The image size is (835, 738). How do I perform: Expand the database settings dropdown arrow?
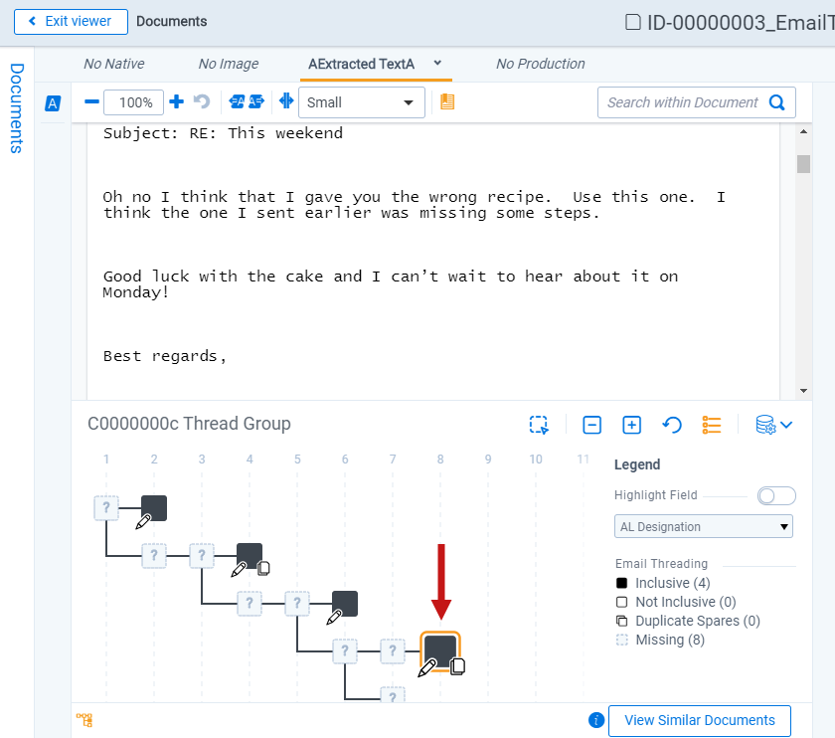[786, 426]
